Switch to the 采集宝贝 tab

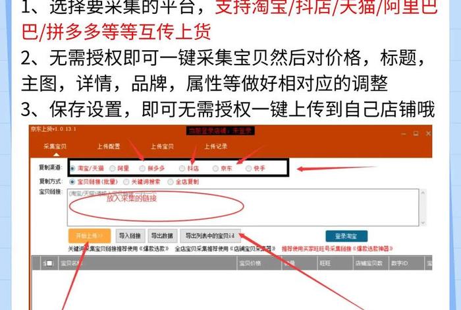(x=55, y=146)
